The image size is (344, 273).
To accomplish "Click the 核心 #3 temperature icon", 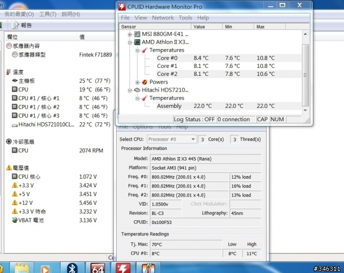I will coord(15,115).
